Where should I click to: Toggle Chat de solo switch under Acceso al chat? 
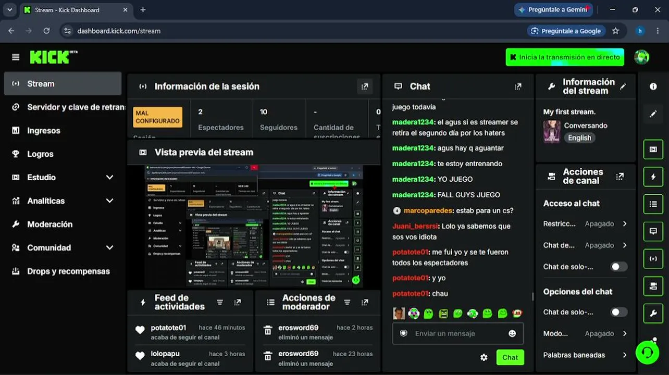pyautogui.click(x=619, y=267)
